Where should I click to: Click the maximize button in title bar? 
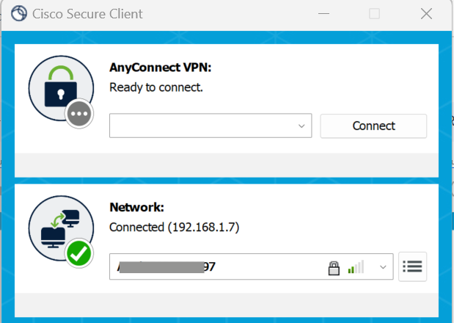pos(374,14)
